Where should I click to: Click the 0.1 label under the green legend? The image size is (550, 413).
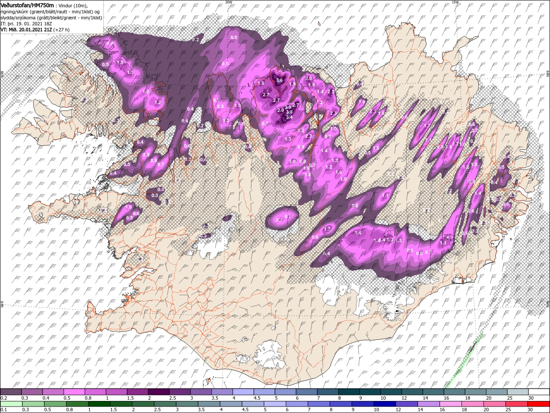tap(4, 410)
